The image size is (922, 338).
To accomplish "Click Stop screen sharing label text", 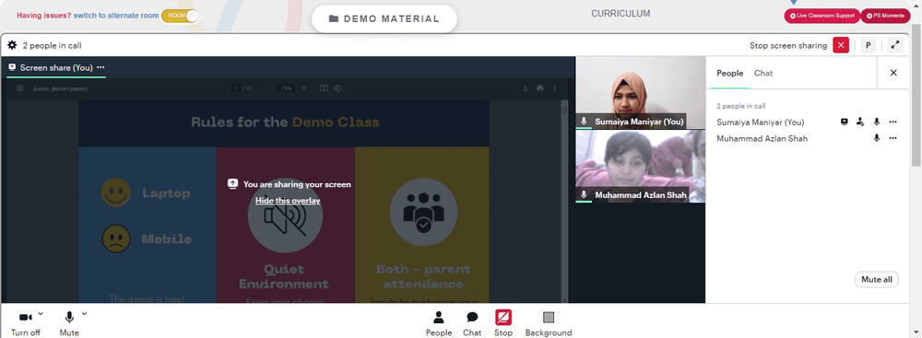I will [788, 45].
